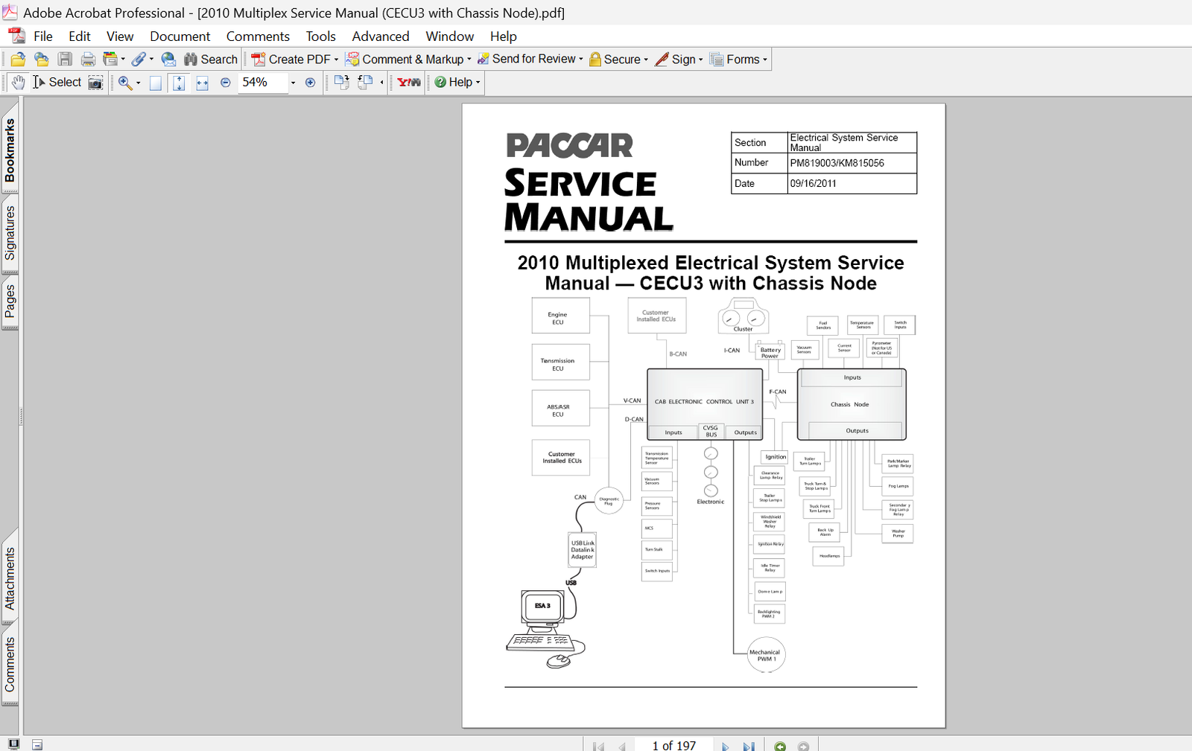Viewport: 1192px width, 751px height.
Task: Open the Tools menu
Action: click(320, 36)
